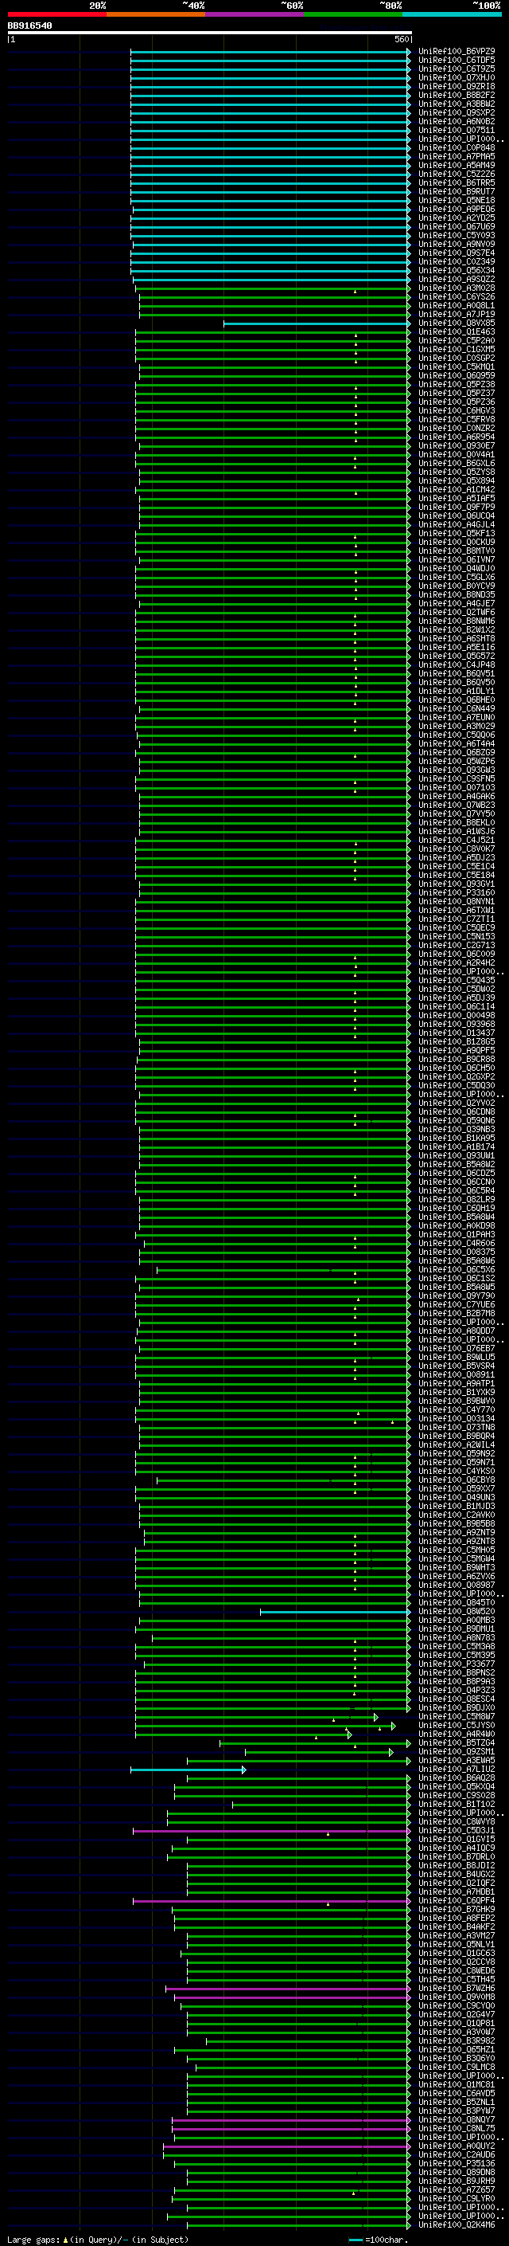Click the white query ruler bar
This screenshot has width=509, height=2246.
tap(209, 32)
